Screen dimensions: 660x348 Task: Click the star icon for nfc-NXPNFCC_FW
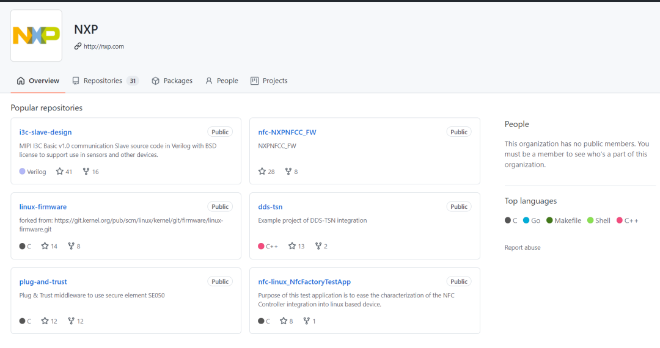pos(262,172)
